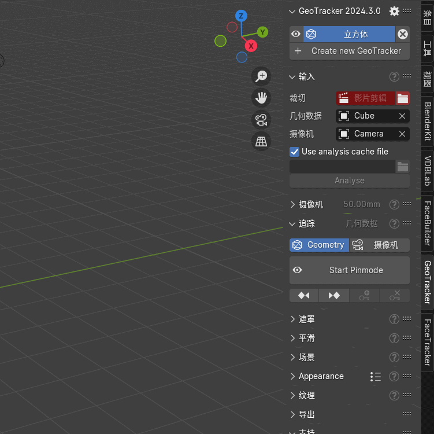Click Z axis on navigation gizmo
Viewport: 434px width, 434px height.
pyautogui.click(x=241, y=16)
